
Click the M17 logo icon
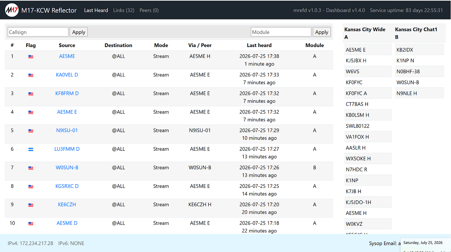pos(11,10)
